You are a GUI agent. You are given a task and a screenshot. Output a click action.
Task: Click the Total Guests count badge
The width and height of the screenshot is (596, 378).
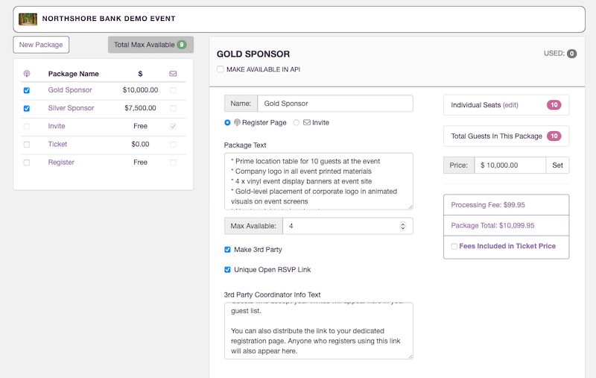click(x=554, y=136)
